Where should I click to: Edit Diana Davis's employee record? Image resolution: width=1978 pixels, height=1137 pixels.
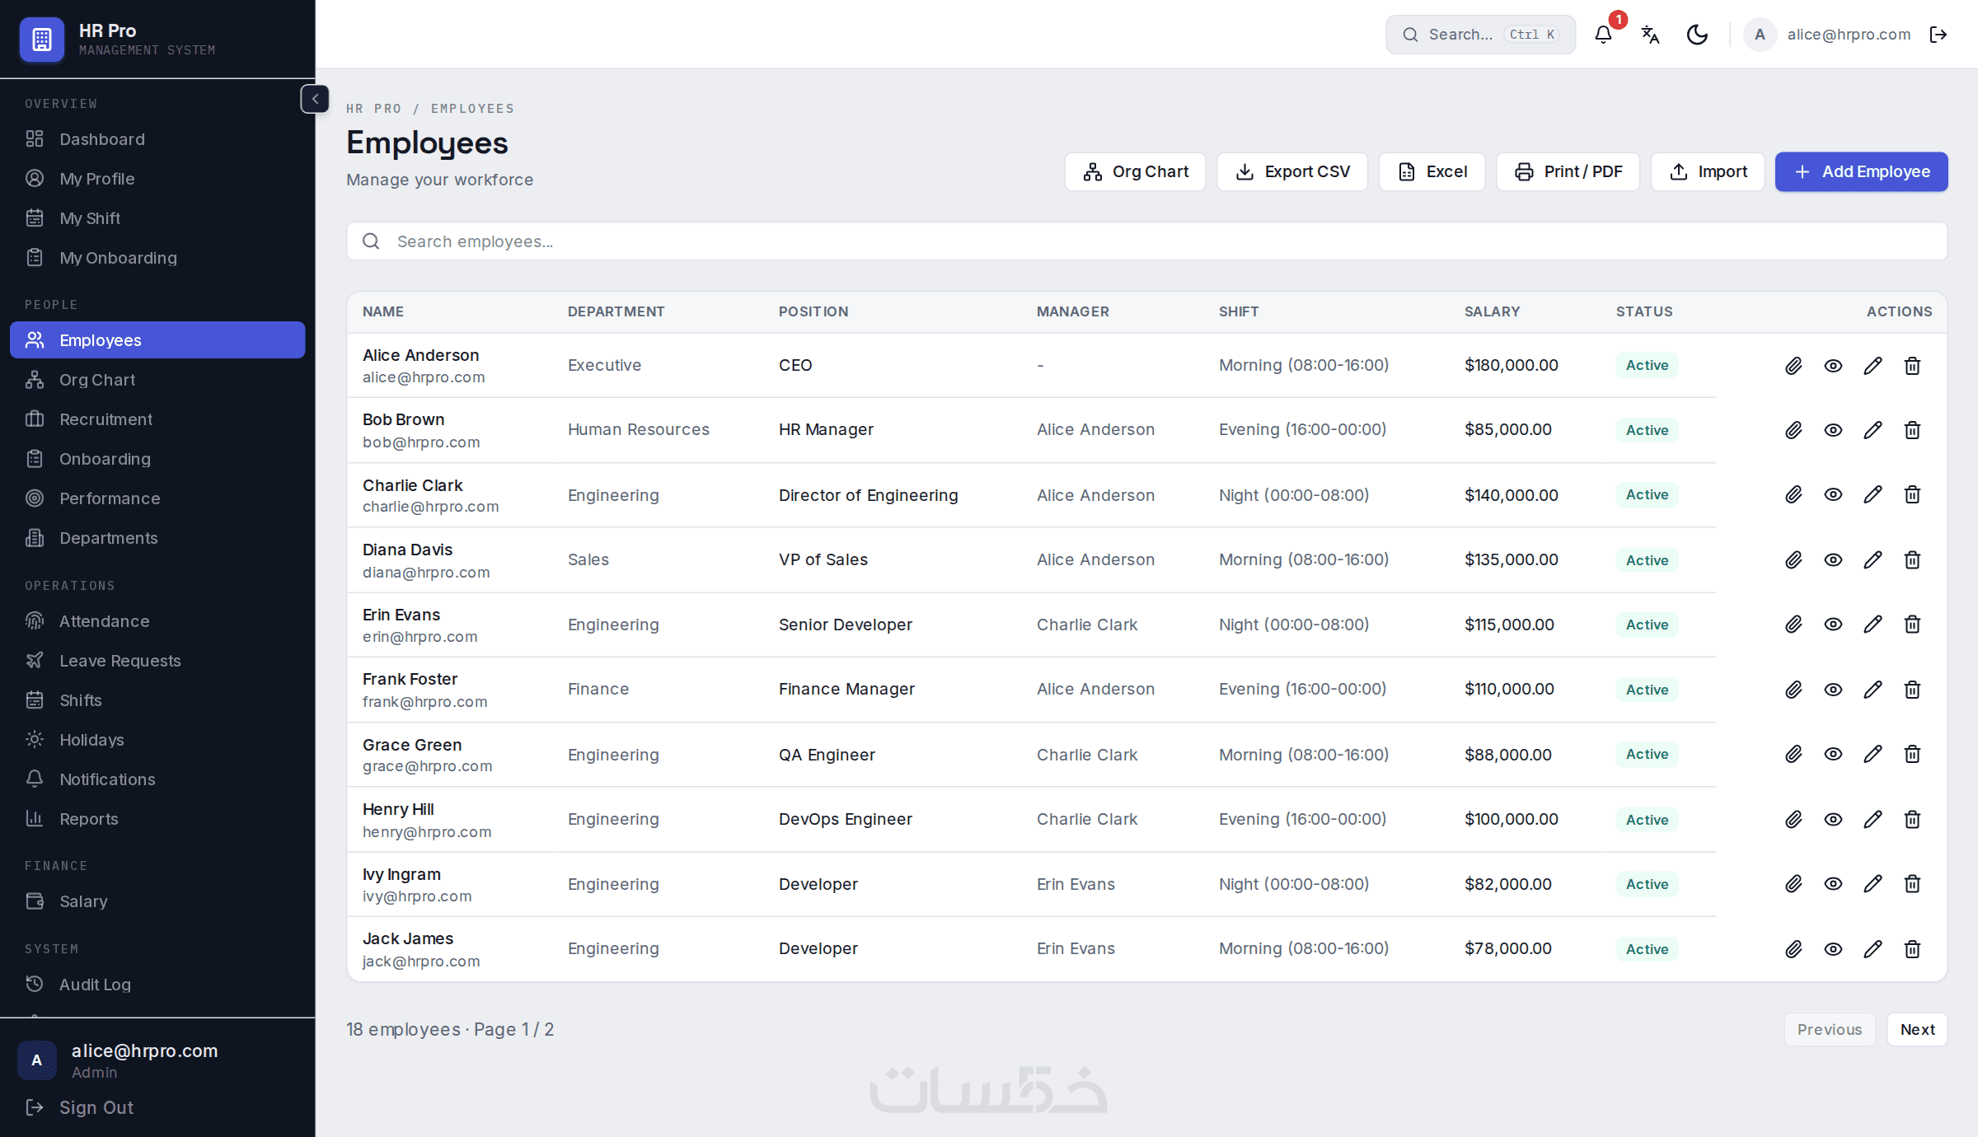[x=1873, y=560]
